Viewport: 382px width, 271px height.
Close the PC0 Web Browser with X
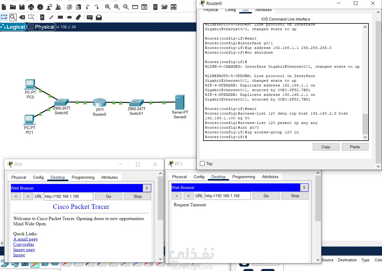147,188
